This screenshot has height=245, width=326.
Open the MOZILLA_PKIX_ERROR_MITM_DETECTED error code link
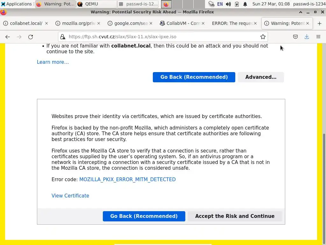coord(127,179)
